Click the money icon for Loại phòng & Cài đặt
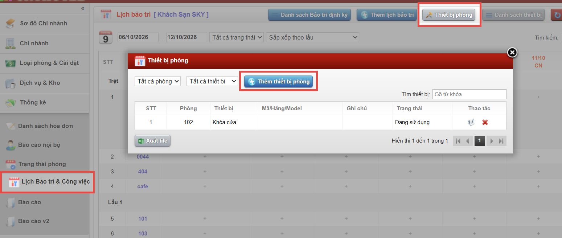This screenshot has width=562, height=238. (10, 63)
